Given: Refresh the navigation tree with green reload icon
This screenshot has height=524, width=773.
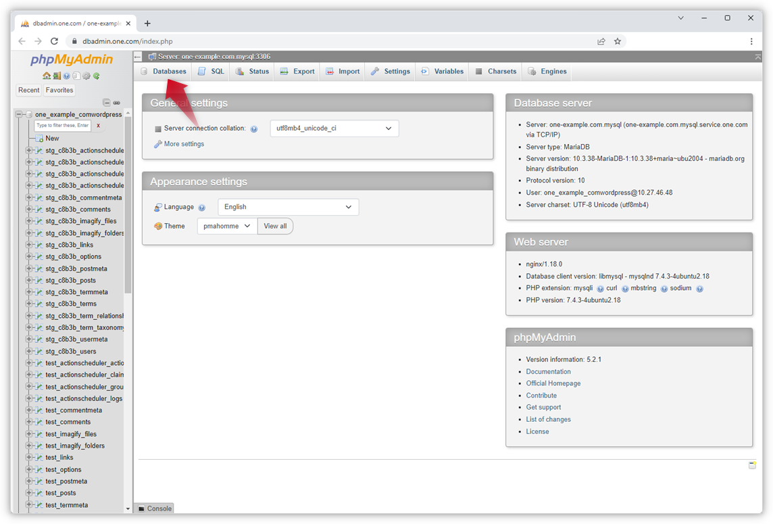Looking at the screenshot, I should [x=96, y=76].
